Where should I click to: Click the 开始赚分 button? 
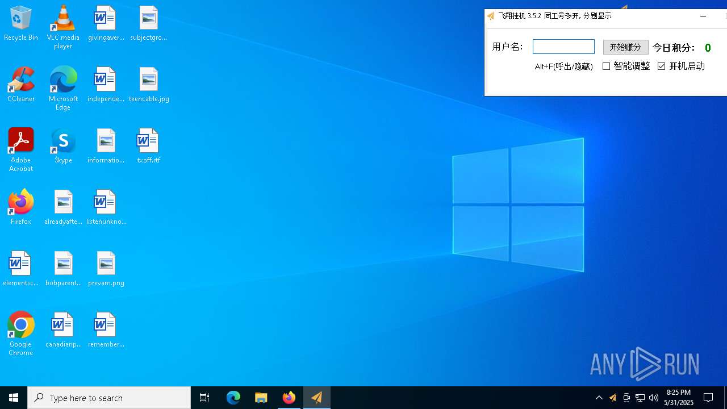tap(625, 47)
